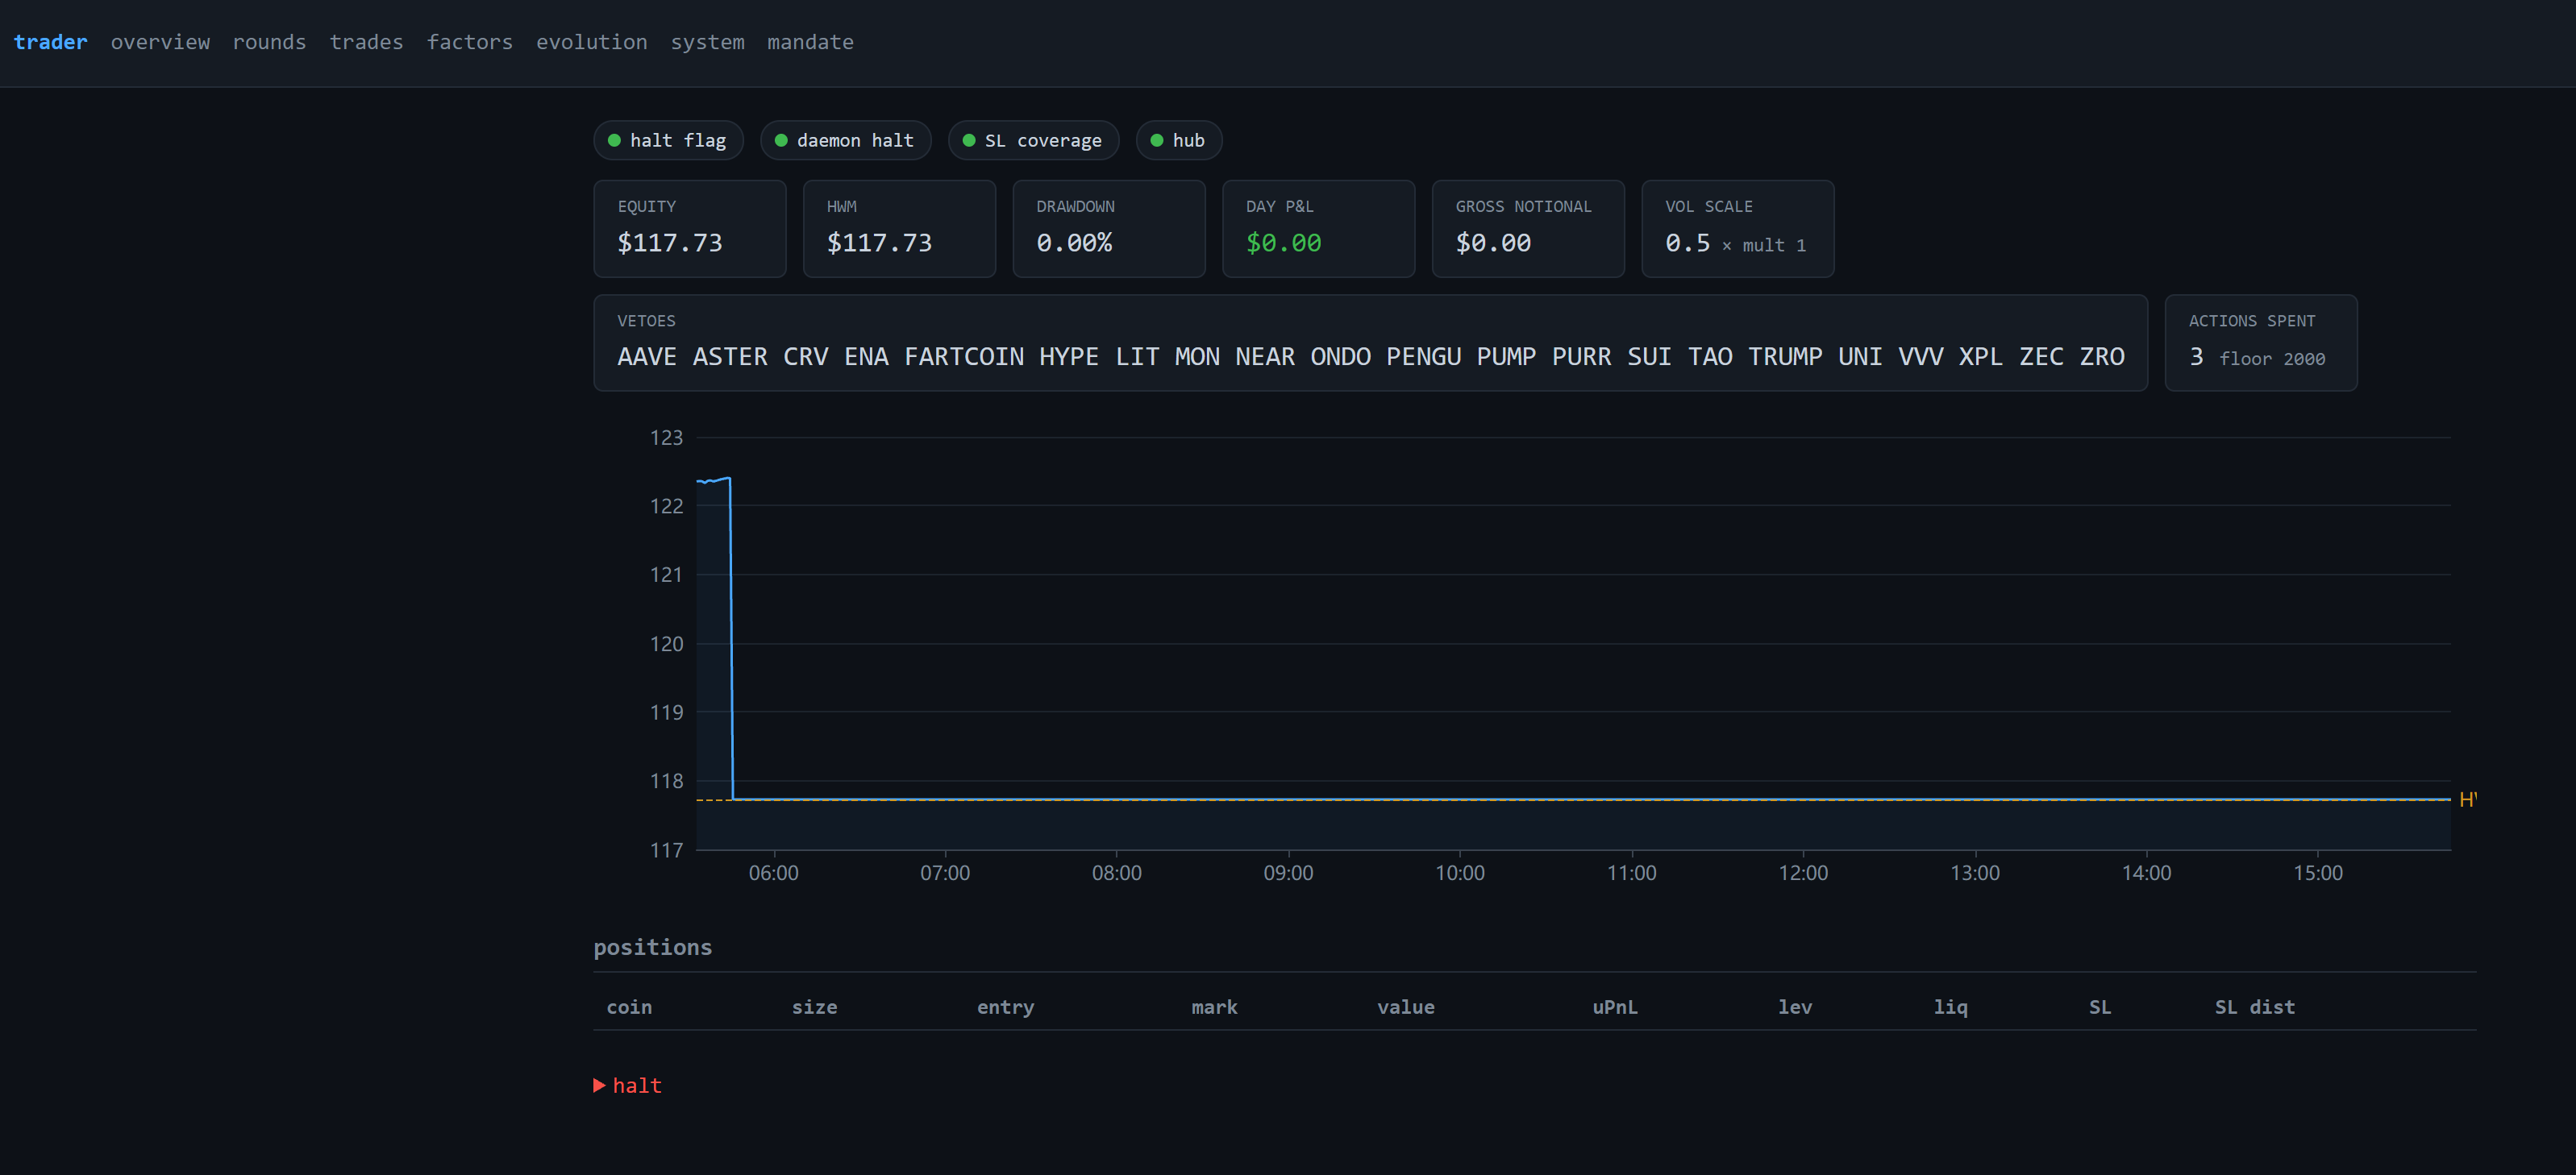Switch to the system tab
Screen dimensions: 2576x1175
(x=707, y=42)
